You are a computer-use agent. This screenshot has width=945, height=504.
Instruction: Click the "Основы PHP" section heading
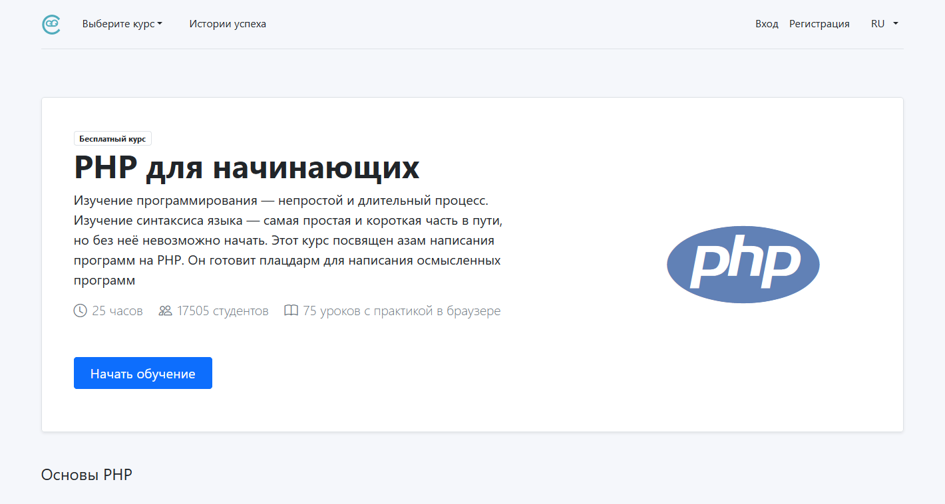87,475
